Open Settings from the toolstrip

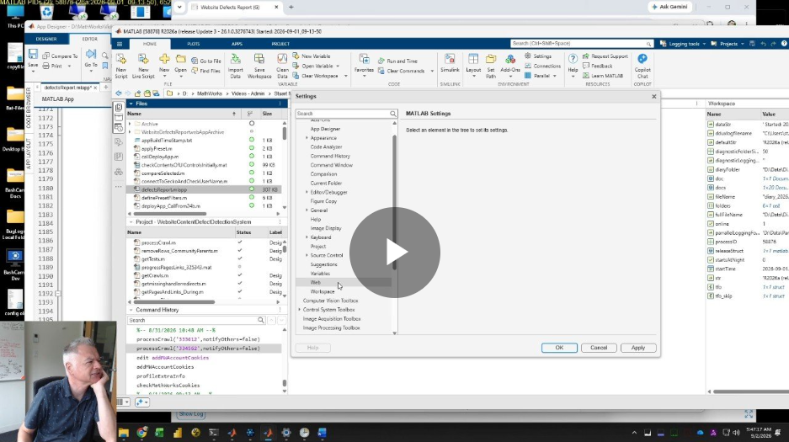(x=538, y=56)
